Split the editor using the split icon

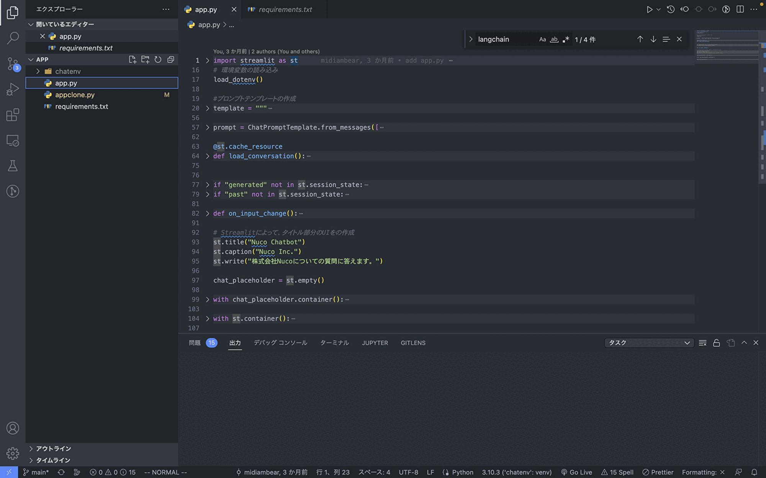point(739,9)
